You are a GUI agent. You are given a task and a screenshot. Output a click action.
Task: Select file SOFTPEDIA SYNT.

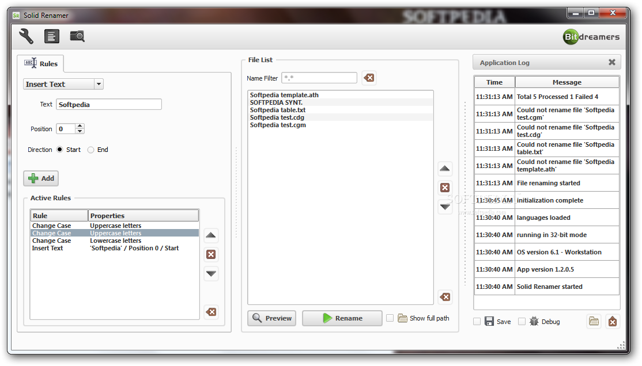341,102
